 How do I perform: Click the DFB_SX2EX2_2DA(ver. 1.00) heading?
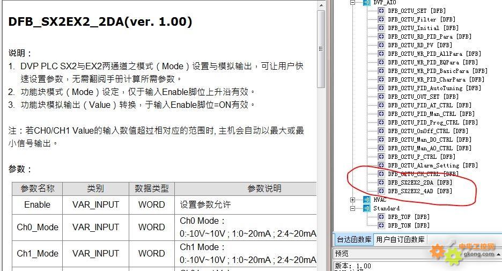(100, 22)
